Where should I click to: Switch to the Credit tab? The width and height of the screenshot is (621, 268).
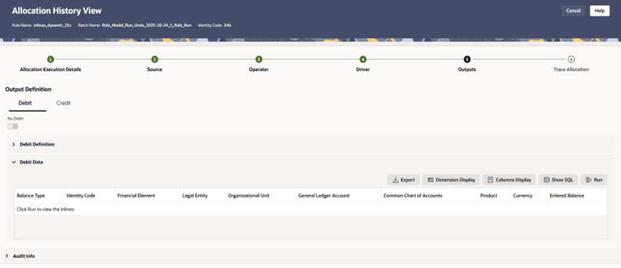(64, 103)
